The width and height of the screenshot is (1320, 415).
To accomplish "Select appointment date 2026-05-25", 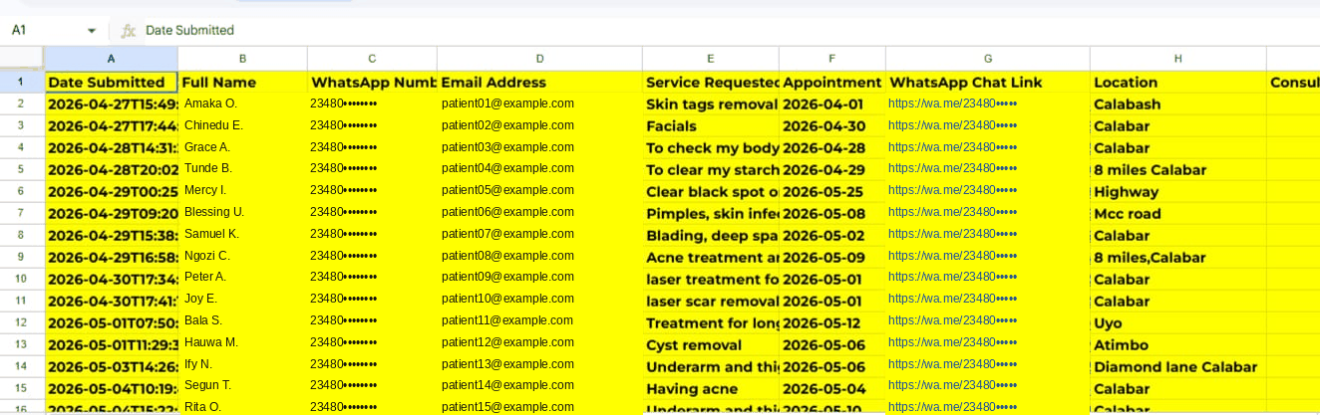I will coord(832,190).
